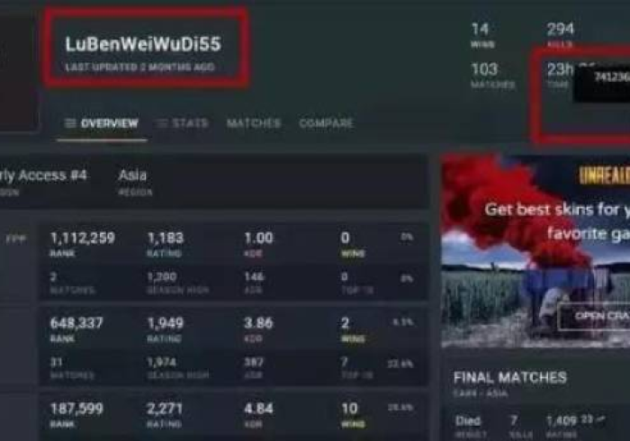
Task: Click the 14 wins total
Action: pos(482,34)
